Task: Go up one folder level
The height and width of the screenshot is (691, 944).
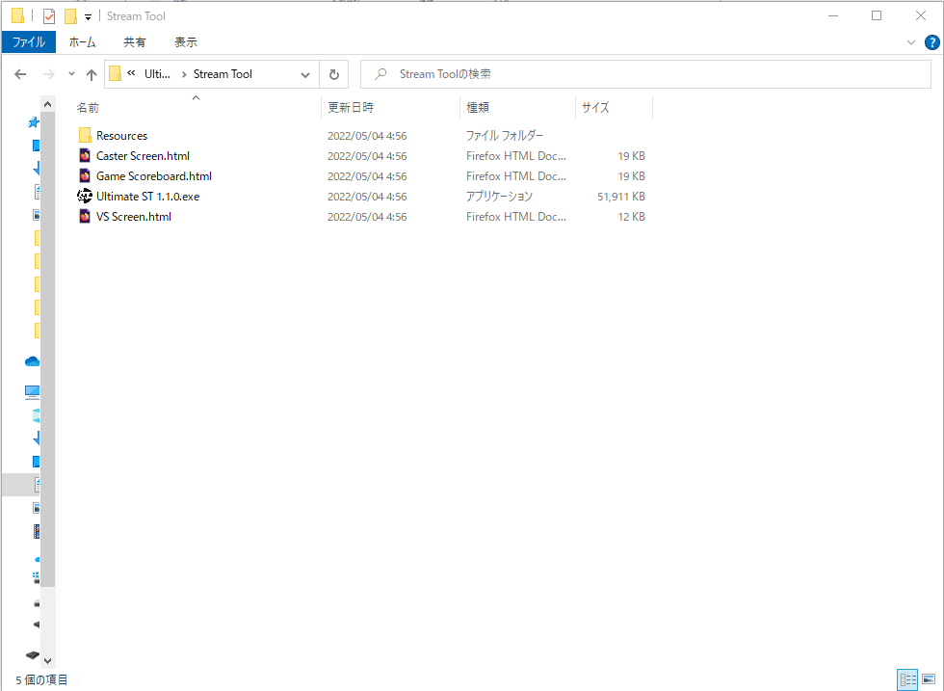Action: [92, 74]
